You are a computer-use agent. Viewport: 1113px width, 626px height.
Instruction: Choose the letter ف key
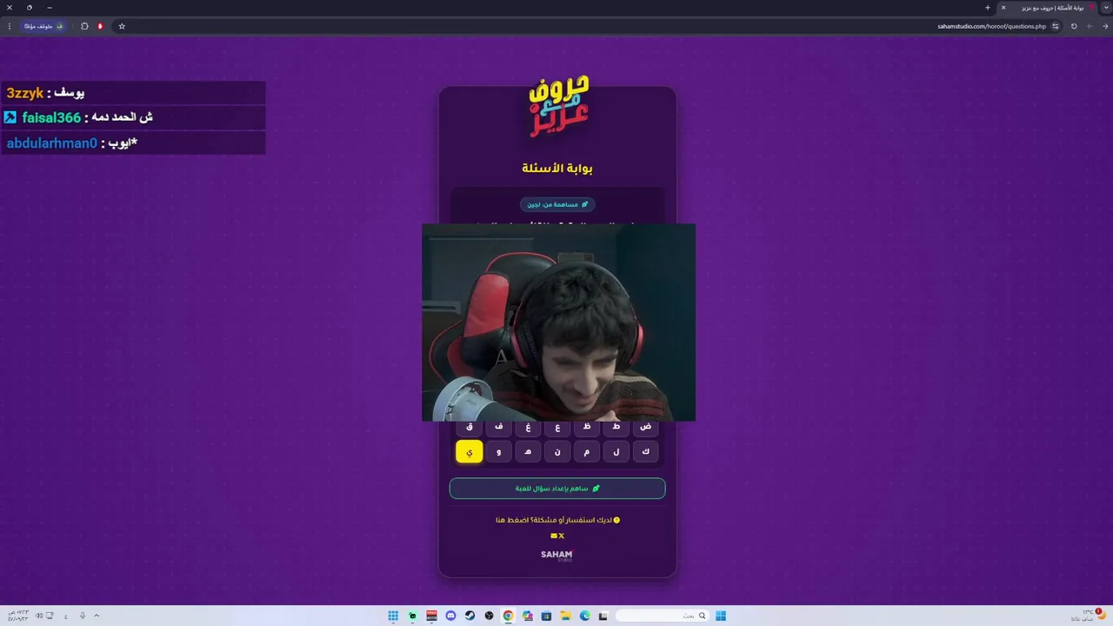coord(499,428)
